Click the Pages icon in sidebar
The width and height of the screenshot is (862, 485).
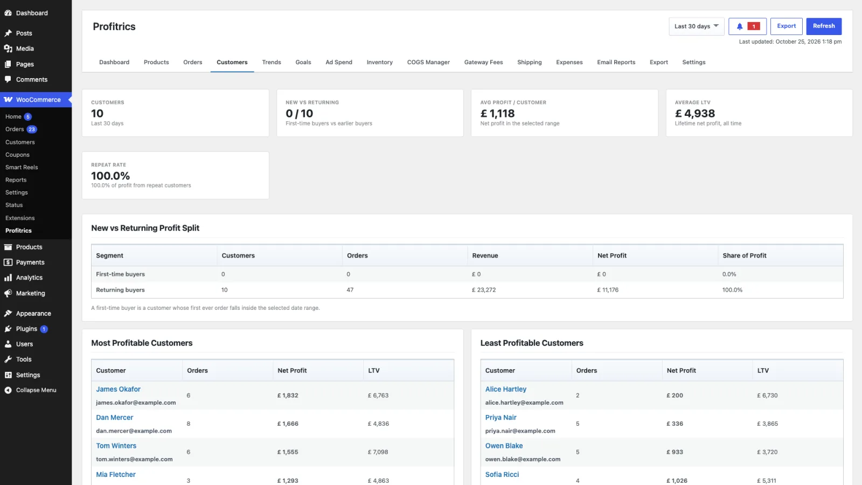(x=8, y=64)
